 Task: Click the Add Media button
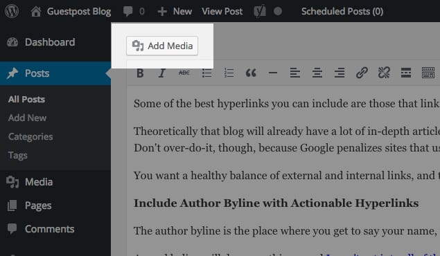click(162, 46)
